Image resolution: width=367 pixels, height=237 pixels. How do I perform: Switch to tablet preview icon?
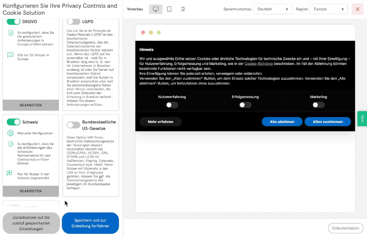coord(169,9)
